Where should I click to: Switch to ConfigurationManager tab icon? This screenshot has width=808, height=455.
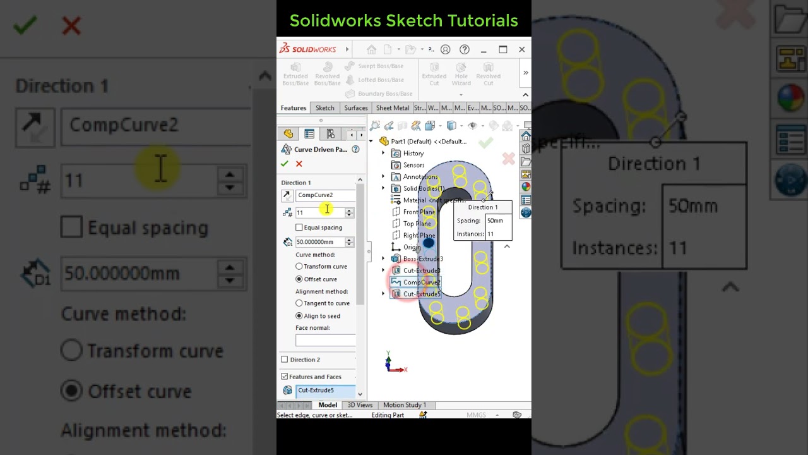click(x=330, y=134)
